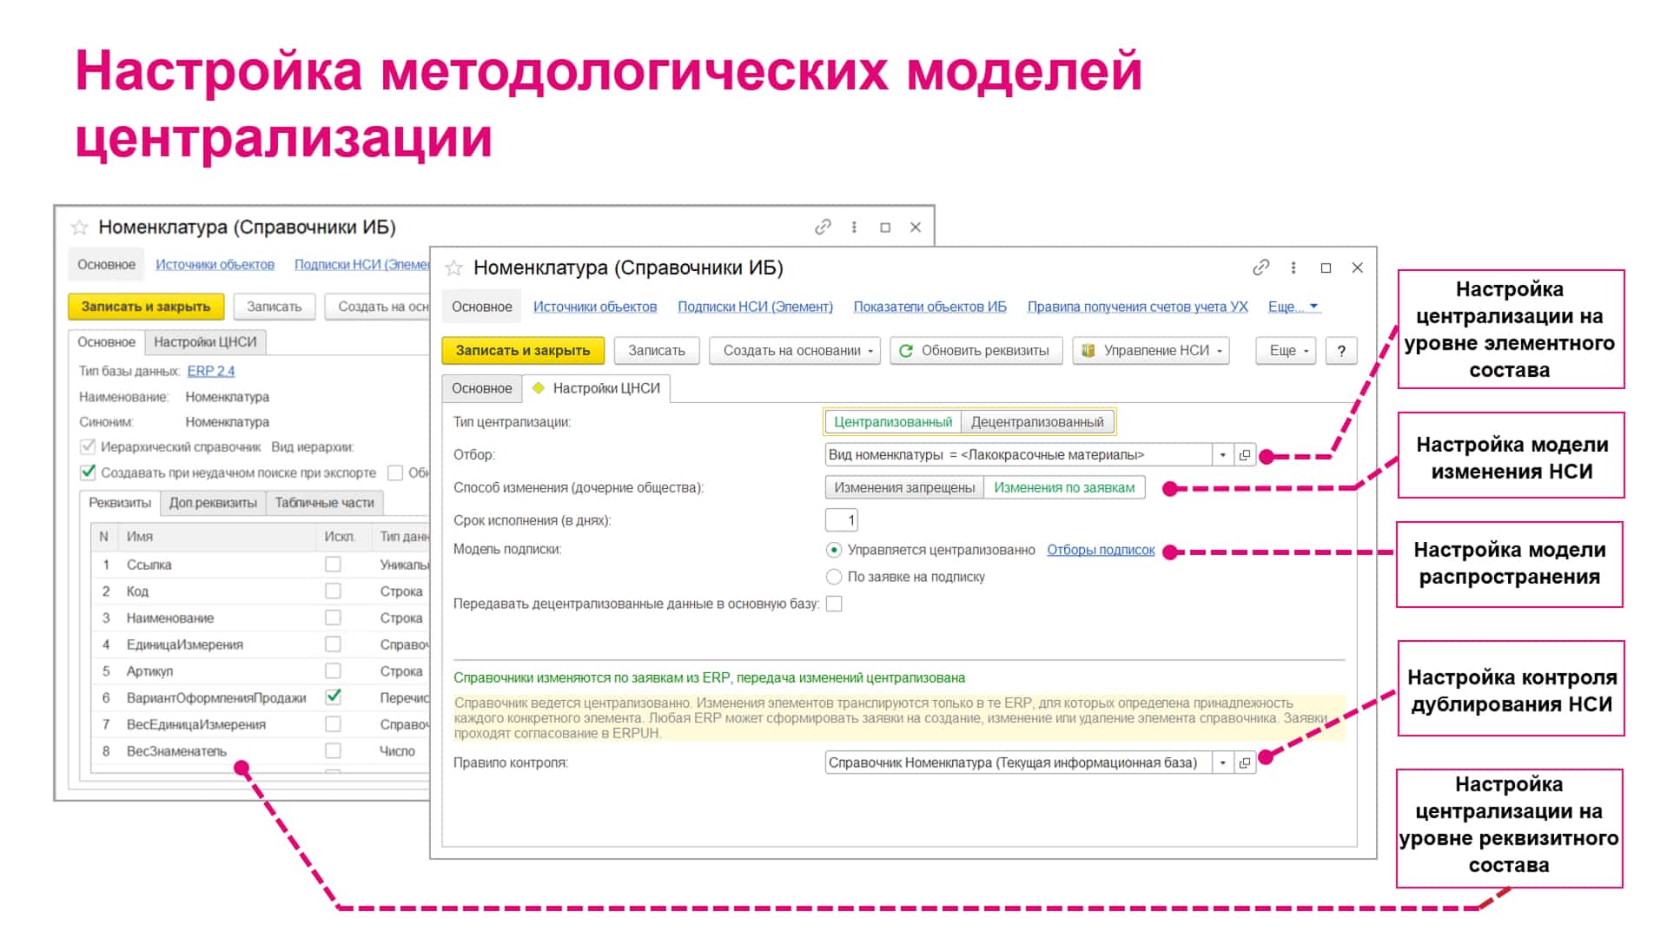Viewport: 1667px width, 938px height.
Task: Select Артикул row name cell
Action: tap(217, 671)
